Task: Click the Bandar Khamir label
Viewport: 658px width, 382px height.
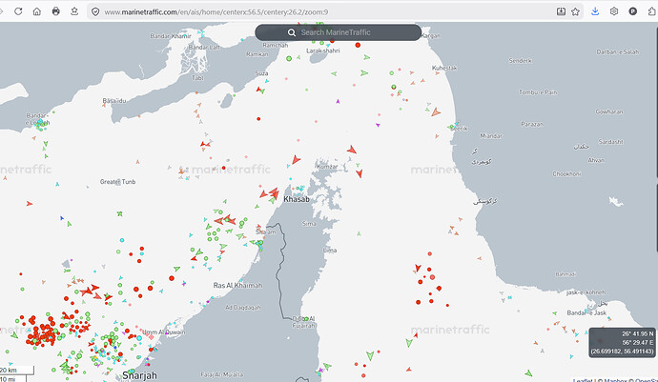Action: click(x=171, y=36)
